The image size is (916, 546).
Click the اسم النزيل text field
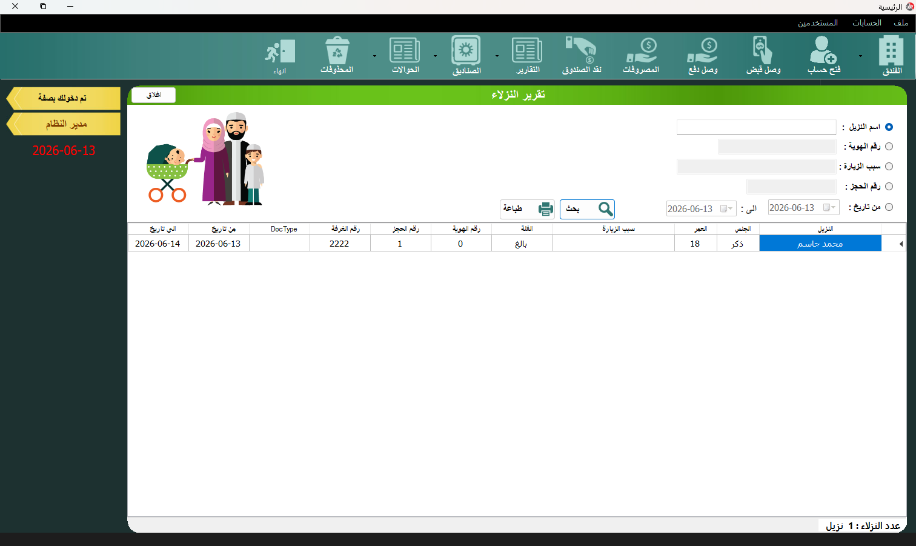point(756,127)
